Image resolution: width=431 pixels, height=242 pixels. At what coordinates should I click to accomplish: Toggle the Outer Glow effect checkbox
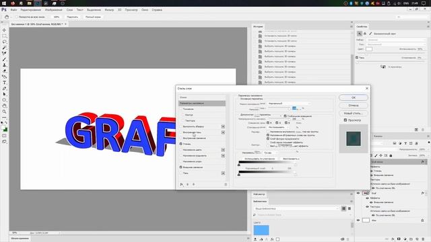181,167
